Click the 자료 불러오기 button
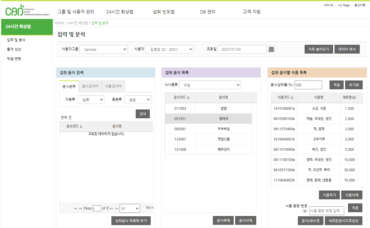The image size is (370, 228). click(319, 49)
